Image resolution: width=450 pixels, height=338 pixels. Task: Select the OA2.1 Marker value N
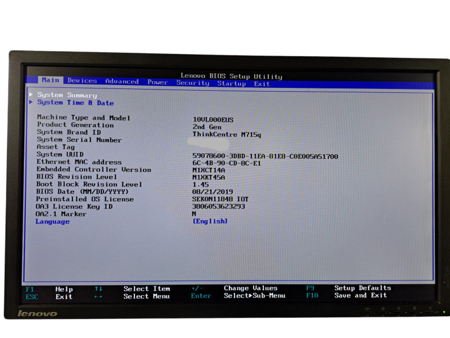(194, 214)
